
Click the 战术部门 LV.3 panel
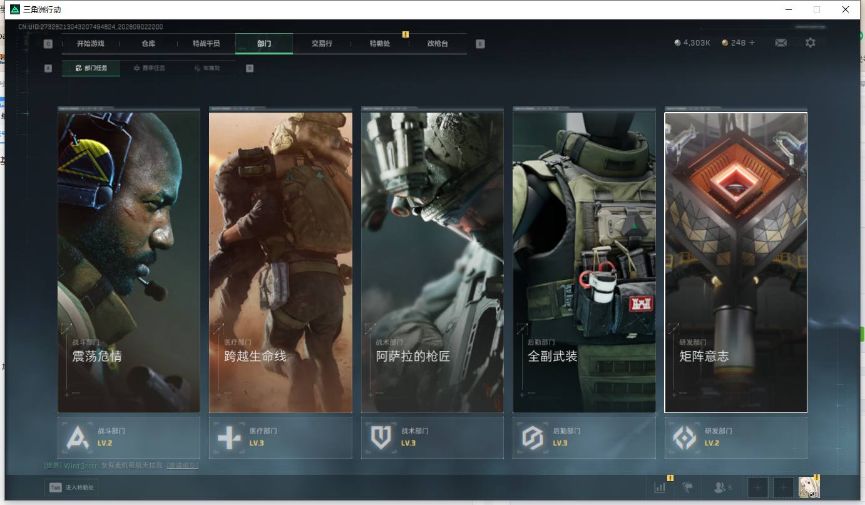pyautogui.click(x=432, y=437)
